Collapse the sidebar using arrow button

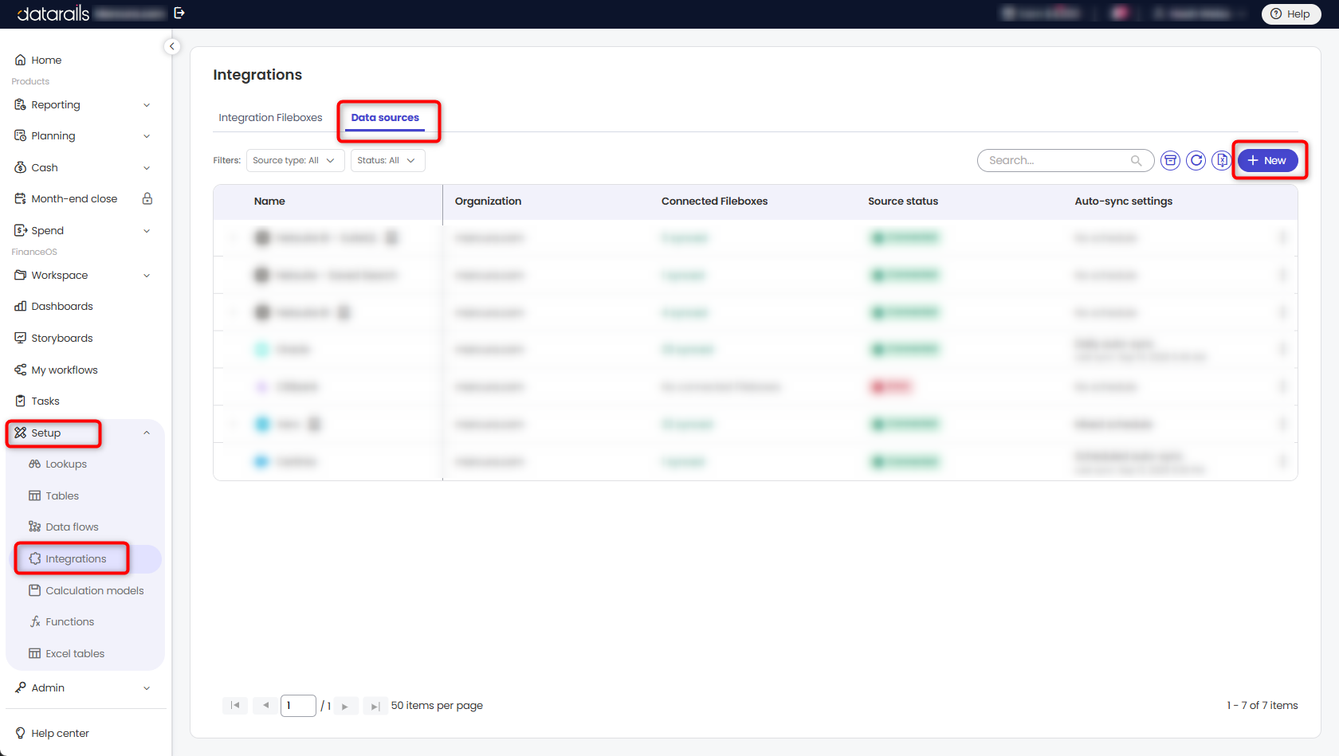coord(171,46)
